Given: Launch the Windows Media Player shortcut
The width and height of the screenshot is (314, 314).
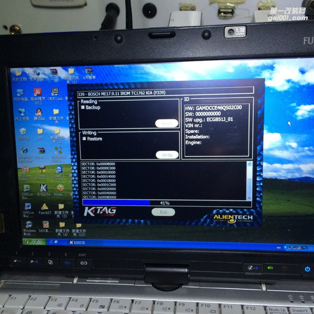Looking at the screenshot, I should point(28,226).
